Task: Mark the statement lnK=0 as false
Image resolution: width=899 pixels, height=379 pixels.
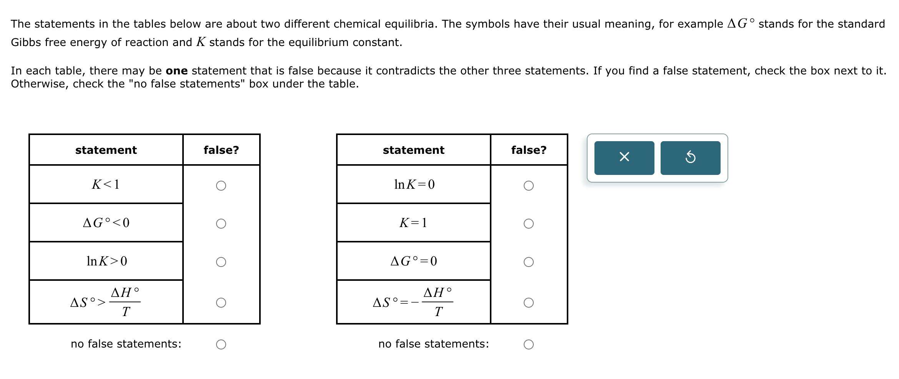Action: 529,185
